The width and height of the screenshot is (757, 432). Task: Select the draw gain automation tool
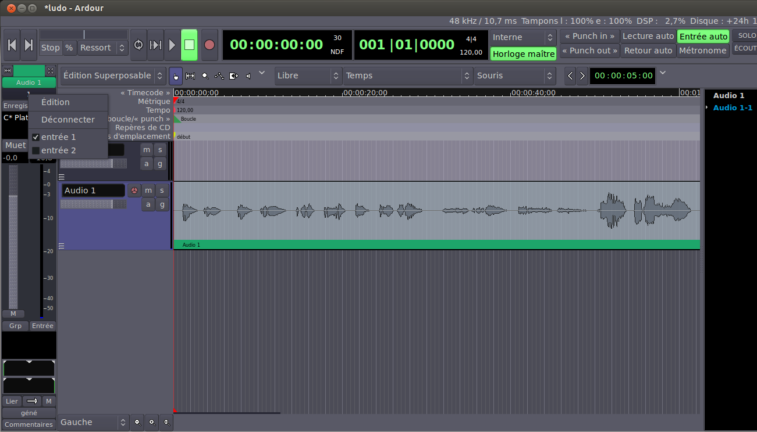click(x=219, y=75)
